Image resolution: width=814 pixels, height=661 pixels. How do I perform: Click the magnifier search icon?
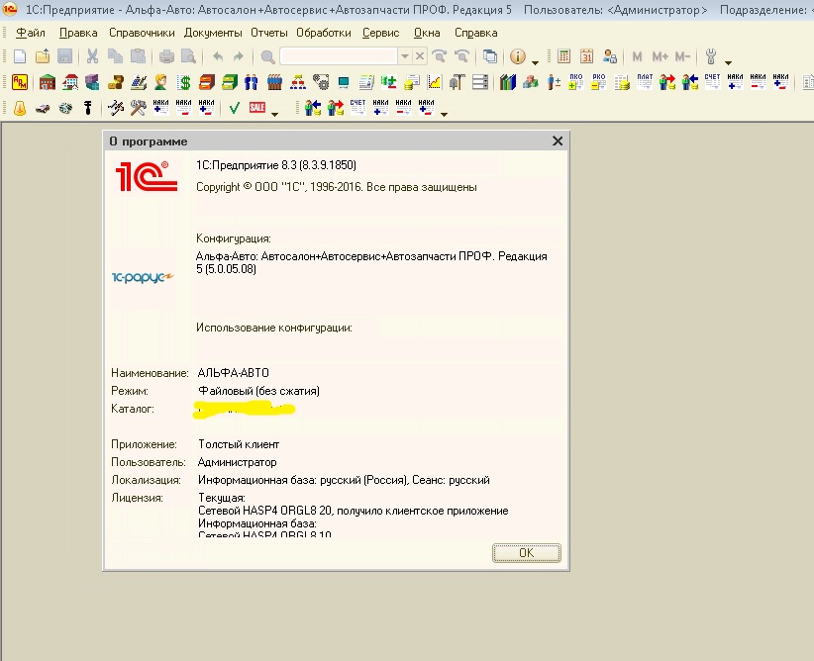(x=268, y=56)
